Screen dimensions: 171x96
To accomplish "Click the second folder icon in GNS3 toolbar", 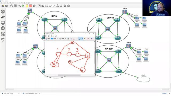I will pos(6,6).
